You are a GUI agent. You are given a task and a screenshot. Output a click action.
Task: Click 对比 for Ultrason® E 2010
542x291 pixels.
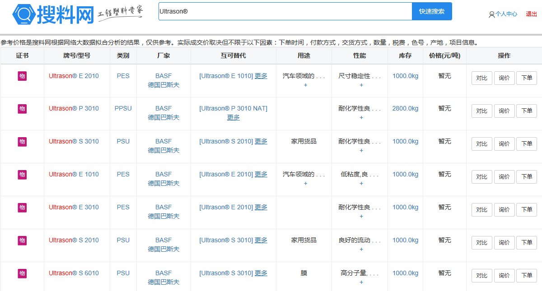point(481,78)
